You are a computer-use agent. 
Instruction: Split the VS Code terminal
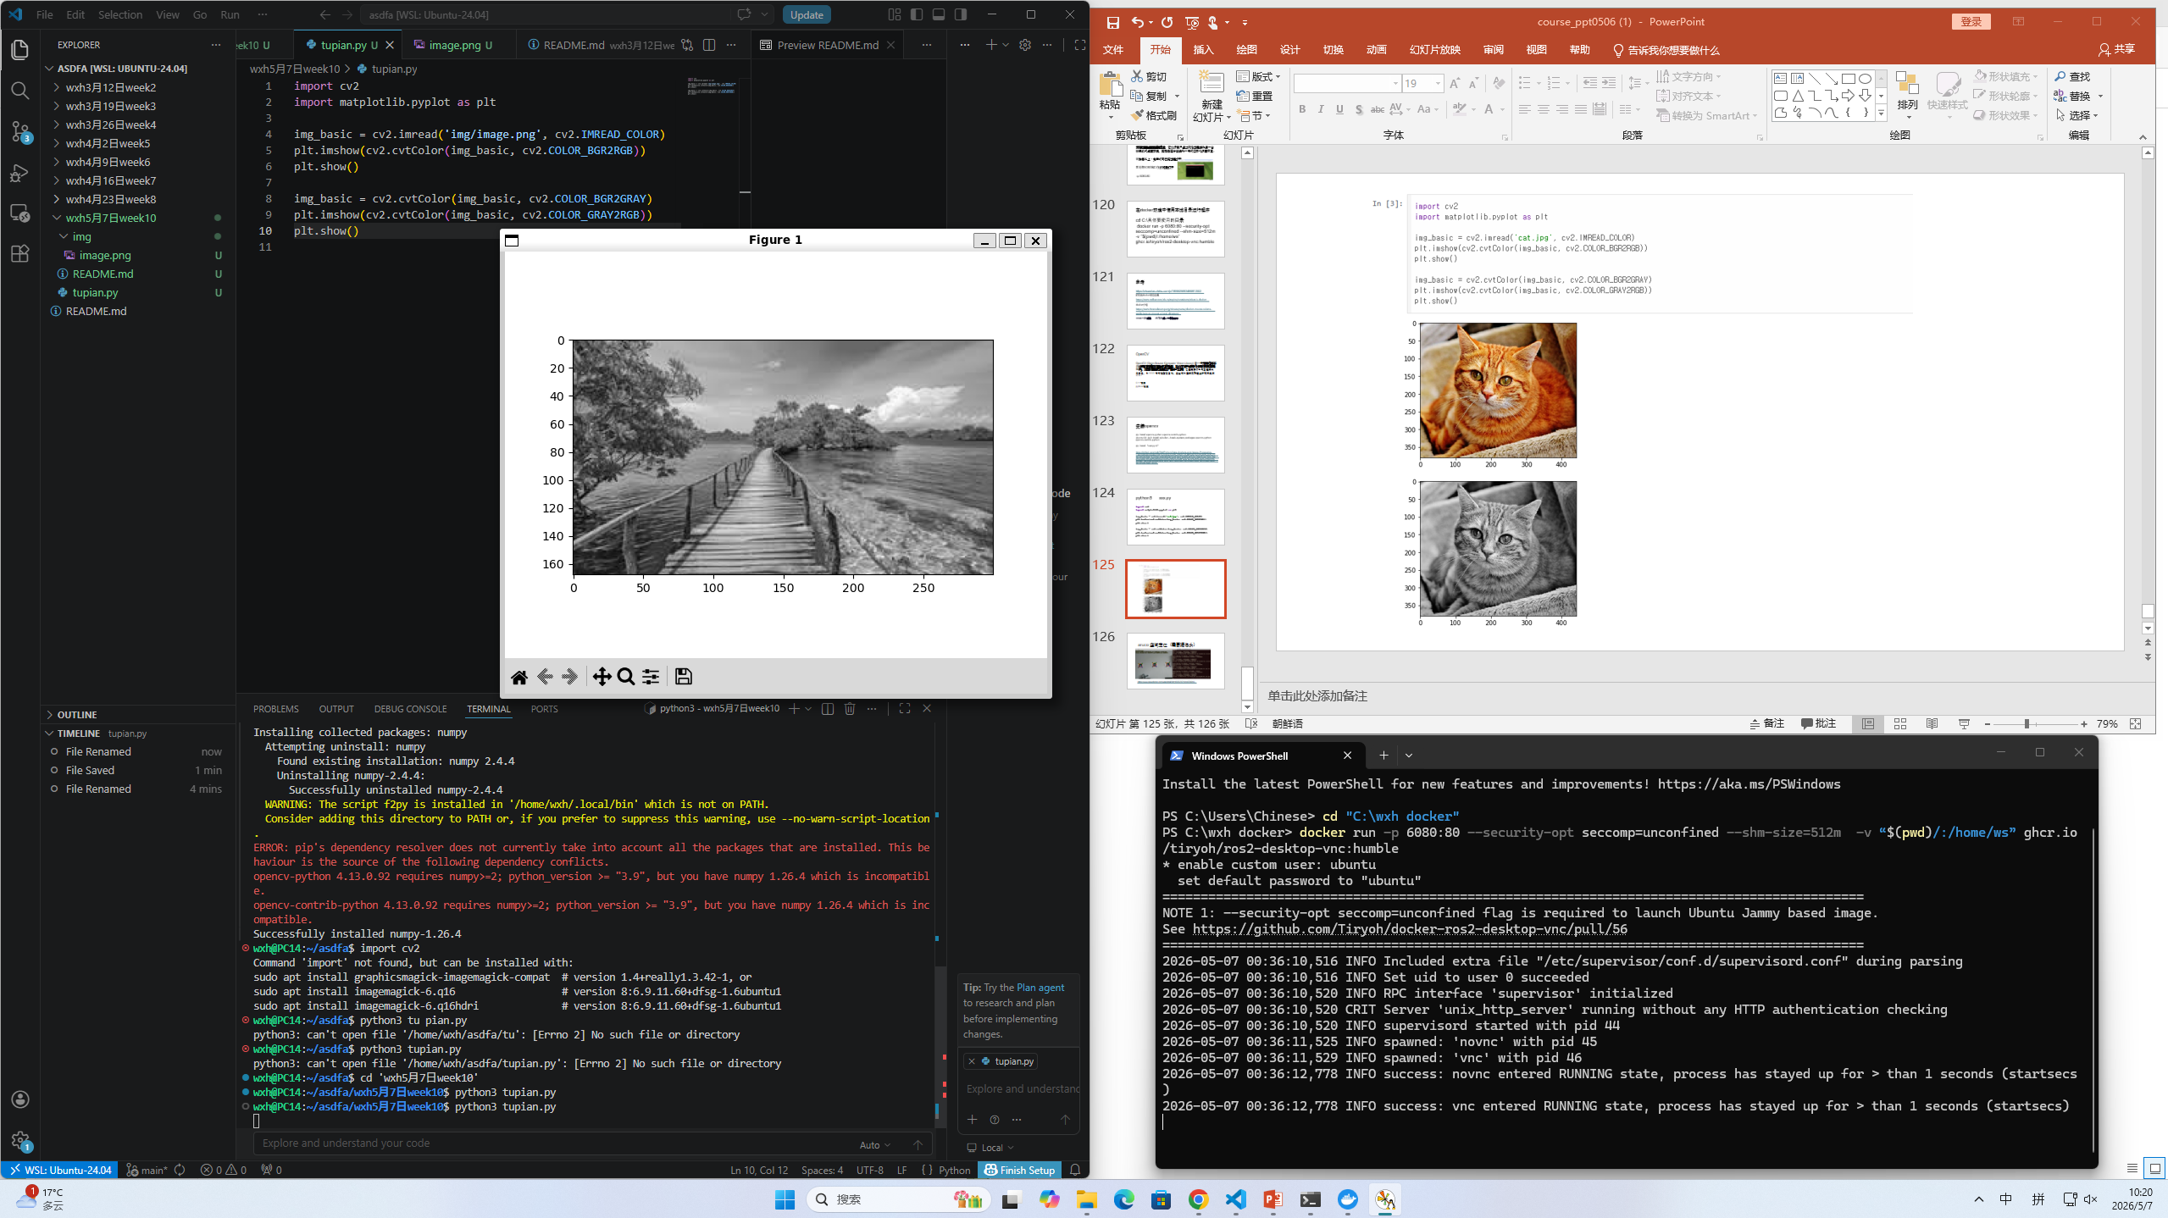pyautogui.click(x=828, y=709)
